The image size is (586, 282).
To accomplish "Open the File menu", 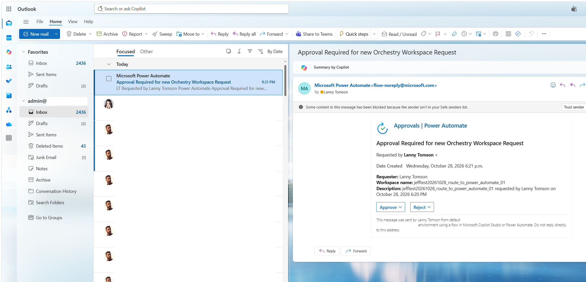I will (40, 22).
